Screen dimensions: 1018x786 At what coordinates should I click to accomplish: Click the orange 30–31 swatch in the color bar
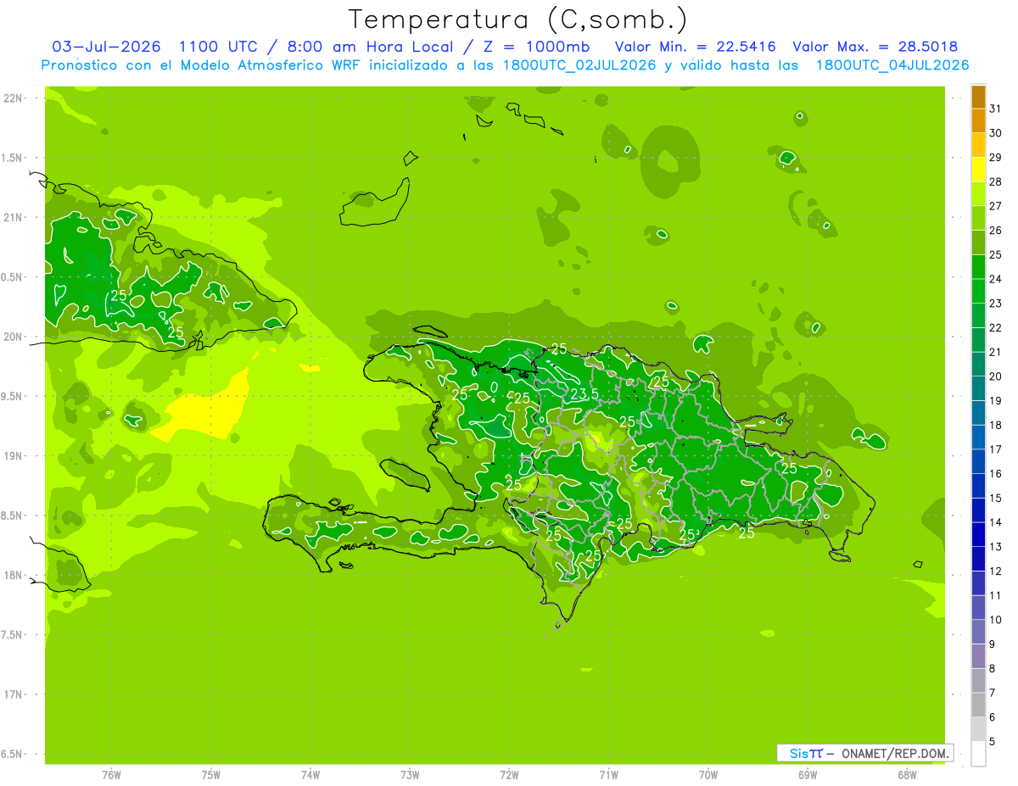(978, 120)
